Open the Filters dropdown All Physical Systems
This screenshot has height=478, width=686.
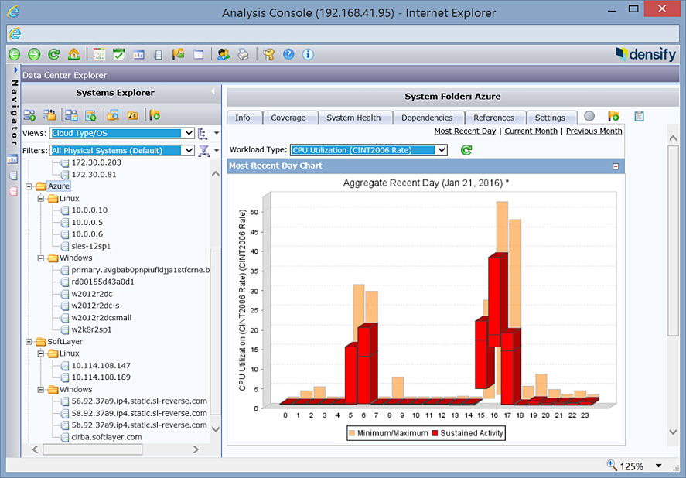[x=122, y=150]
